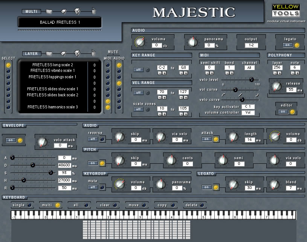Open a layer with the LAYER folder icon

(49, 53)
